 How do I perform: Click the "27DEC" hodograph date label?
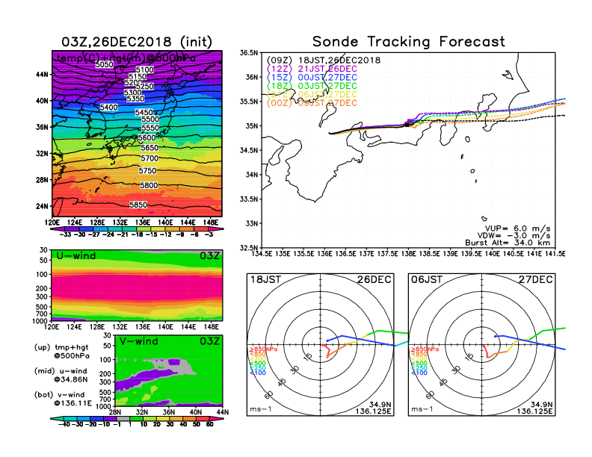[x=536, y=279]
